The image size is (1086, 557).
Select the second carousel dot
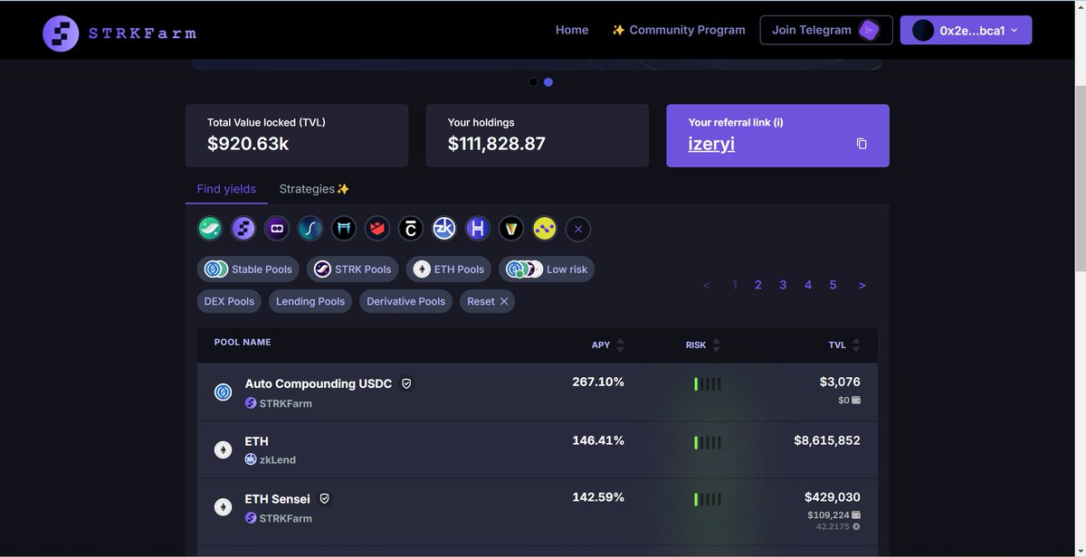coord(548,82)
